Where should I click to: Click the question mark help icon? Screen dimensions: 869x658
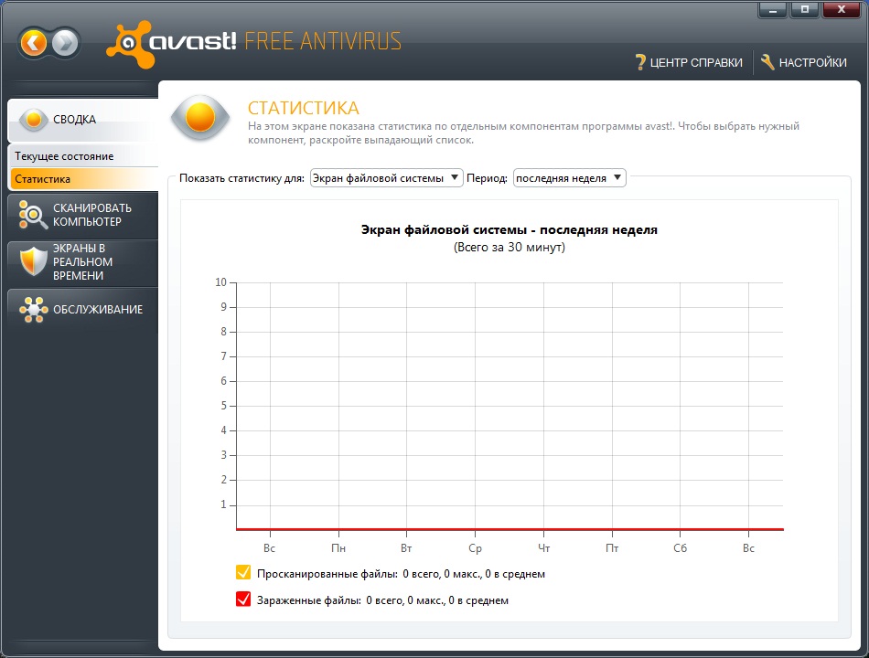tap(640, 62)
